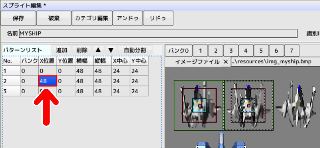Image resolution: width=320 pixels, height=148 pixels.
Task: Move pattern down with ▼ arrow
Action: (111, 50)
